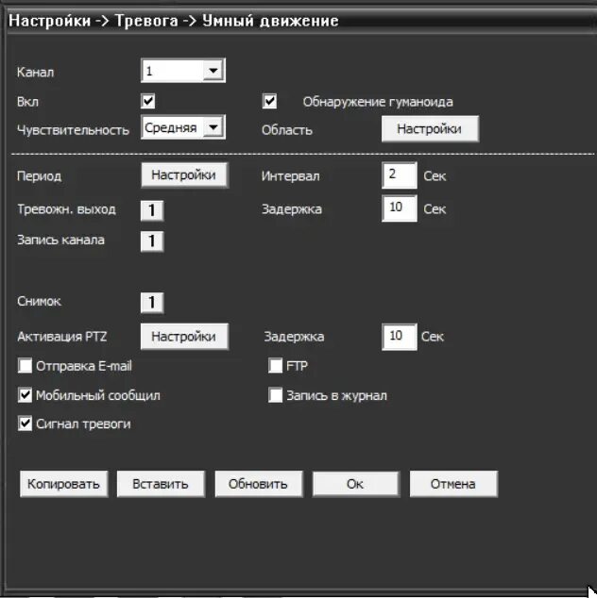This screenshot has height=598, width=597.
Task: Toggle the Вкл enable checkbox
Action: (147, 101)
